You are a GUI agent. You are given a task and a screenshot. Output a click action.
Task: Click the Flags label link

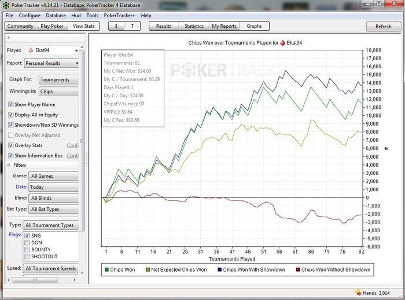[15, 235]
